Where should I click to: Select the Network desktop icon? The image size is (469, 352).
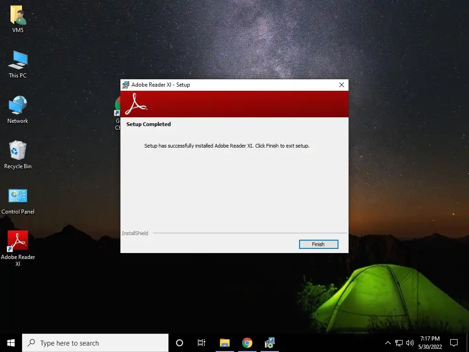(x=18, y=110)
